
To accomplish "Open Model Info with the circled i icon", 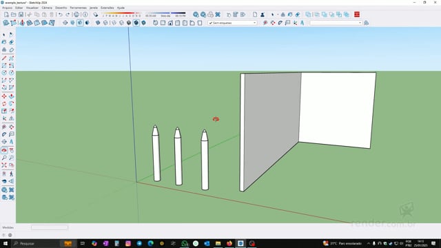I will [85, 14].
